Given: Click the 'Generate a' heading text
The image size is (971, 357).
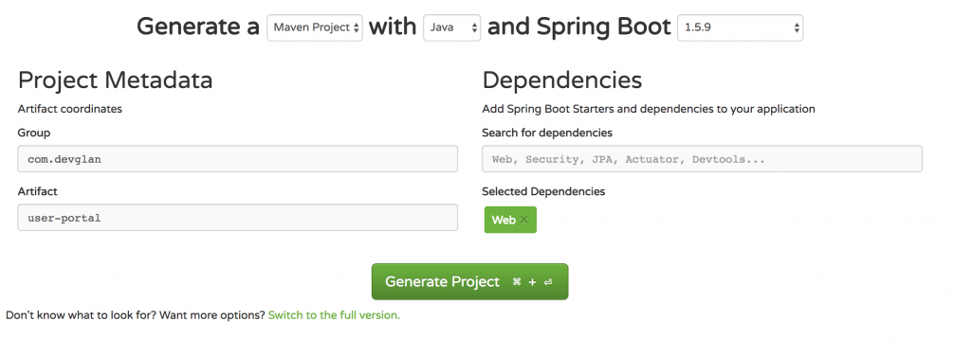Looking at the screenshot, I should pos(198,27).
